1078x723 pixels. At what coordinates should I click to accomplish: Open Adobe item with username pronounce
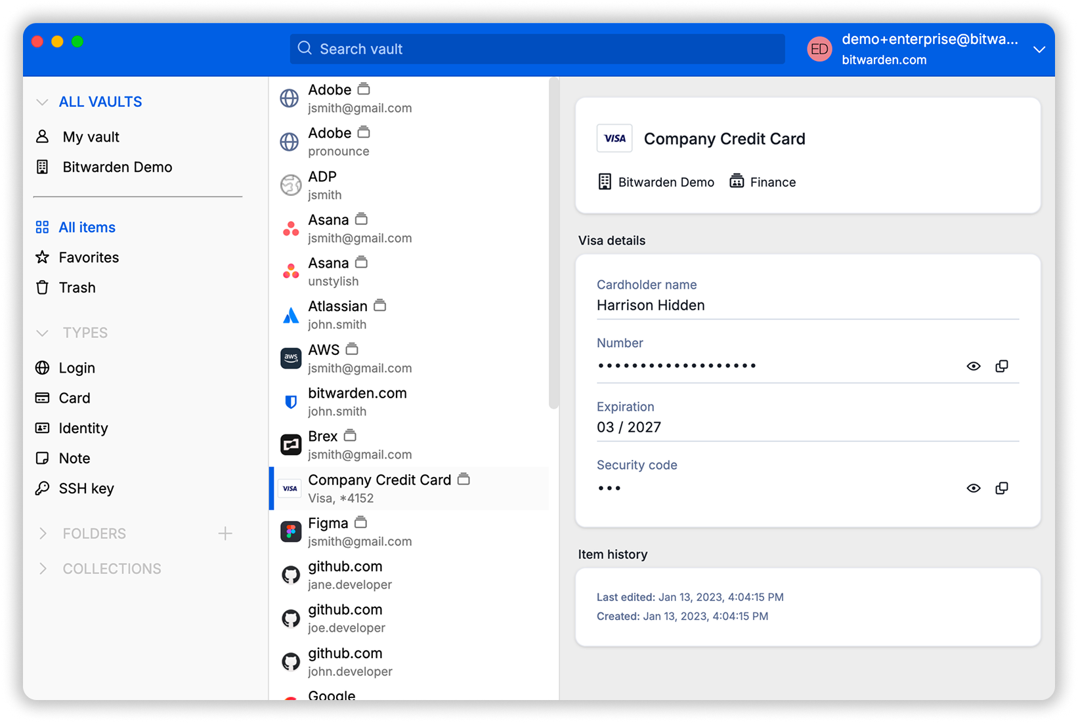click(410, 142)
